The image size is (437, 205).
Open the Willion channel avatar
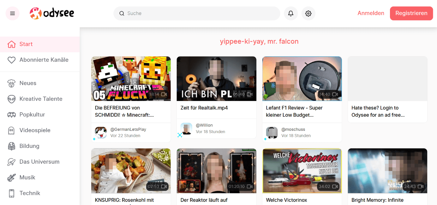pyautogui.click(x=186, y=128)
